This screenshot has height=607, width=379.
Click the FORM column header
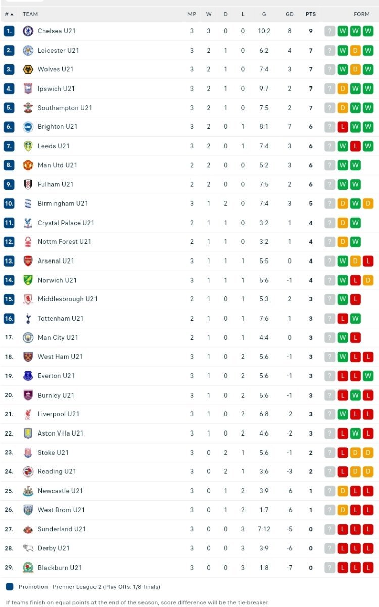click(362, 14)
